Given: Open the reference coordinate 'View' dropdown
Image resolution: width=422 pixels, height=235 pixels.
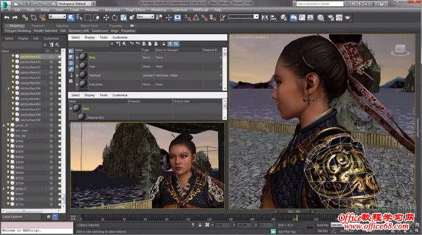Looking at the screenshot, I should click(x=145, y=17).
